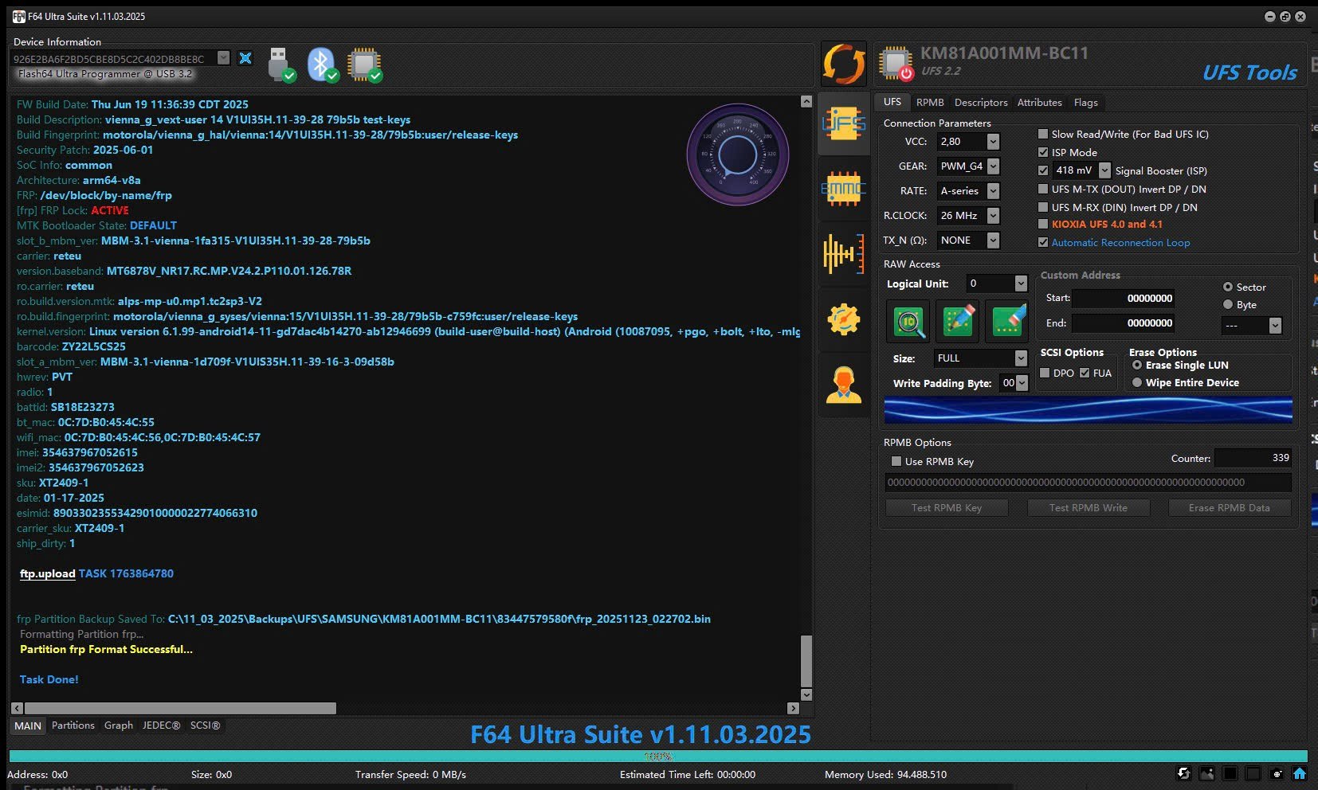Open the GEAR PWM_G4 dropdown
The width and height of the screenshot is (1318, 790).
[x=993, y=166]
